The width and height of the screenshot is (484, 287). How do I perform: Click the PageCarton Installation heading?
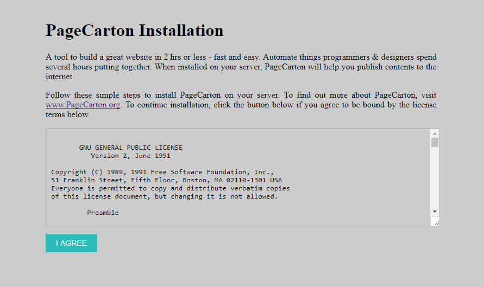point(135,30)
